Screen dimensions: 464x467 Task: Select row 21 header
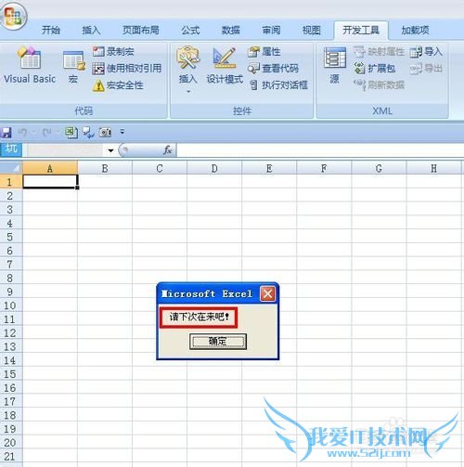coord(10,456)
